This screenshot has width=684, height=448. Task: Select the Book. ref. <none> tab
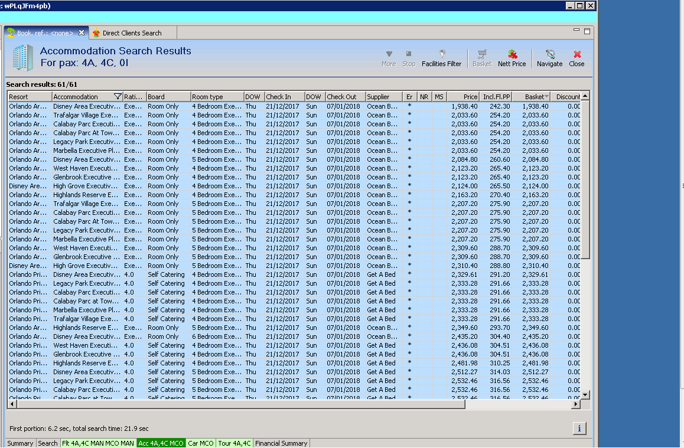[45, 33]
